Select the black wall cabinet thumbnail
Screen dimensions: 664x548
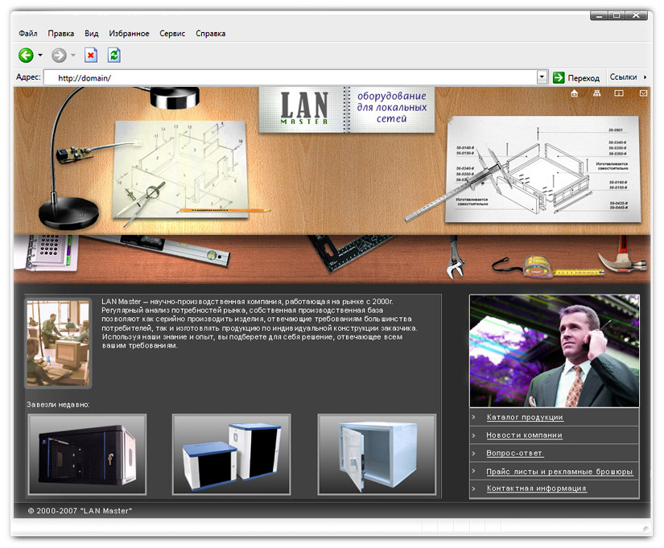(87, 455)
